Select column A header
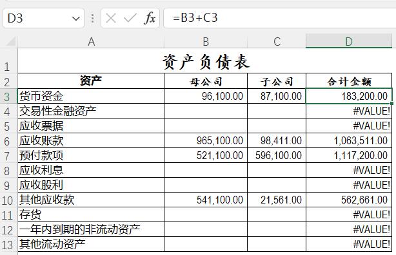This screenshot has width=396, height=255. click(91, 42)
